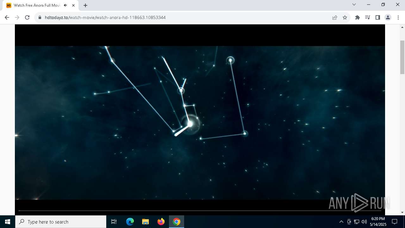
Task: Open Task View on the taskbar
Action: [114, 222]
